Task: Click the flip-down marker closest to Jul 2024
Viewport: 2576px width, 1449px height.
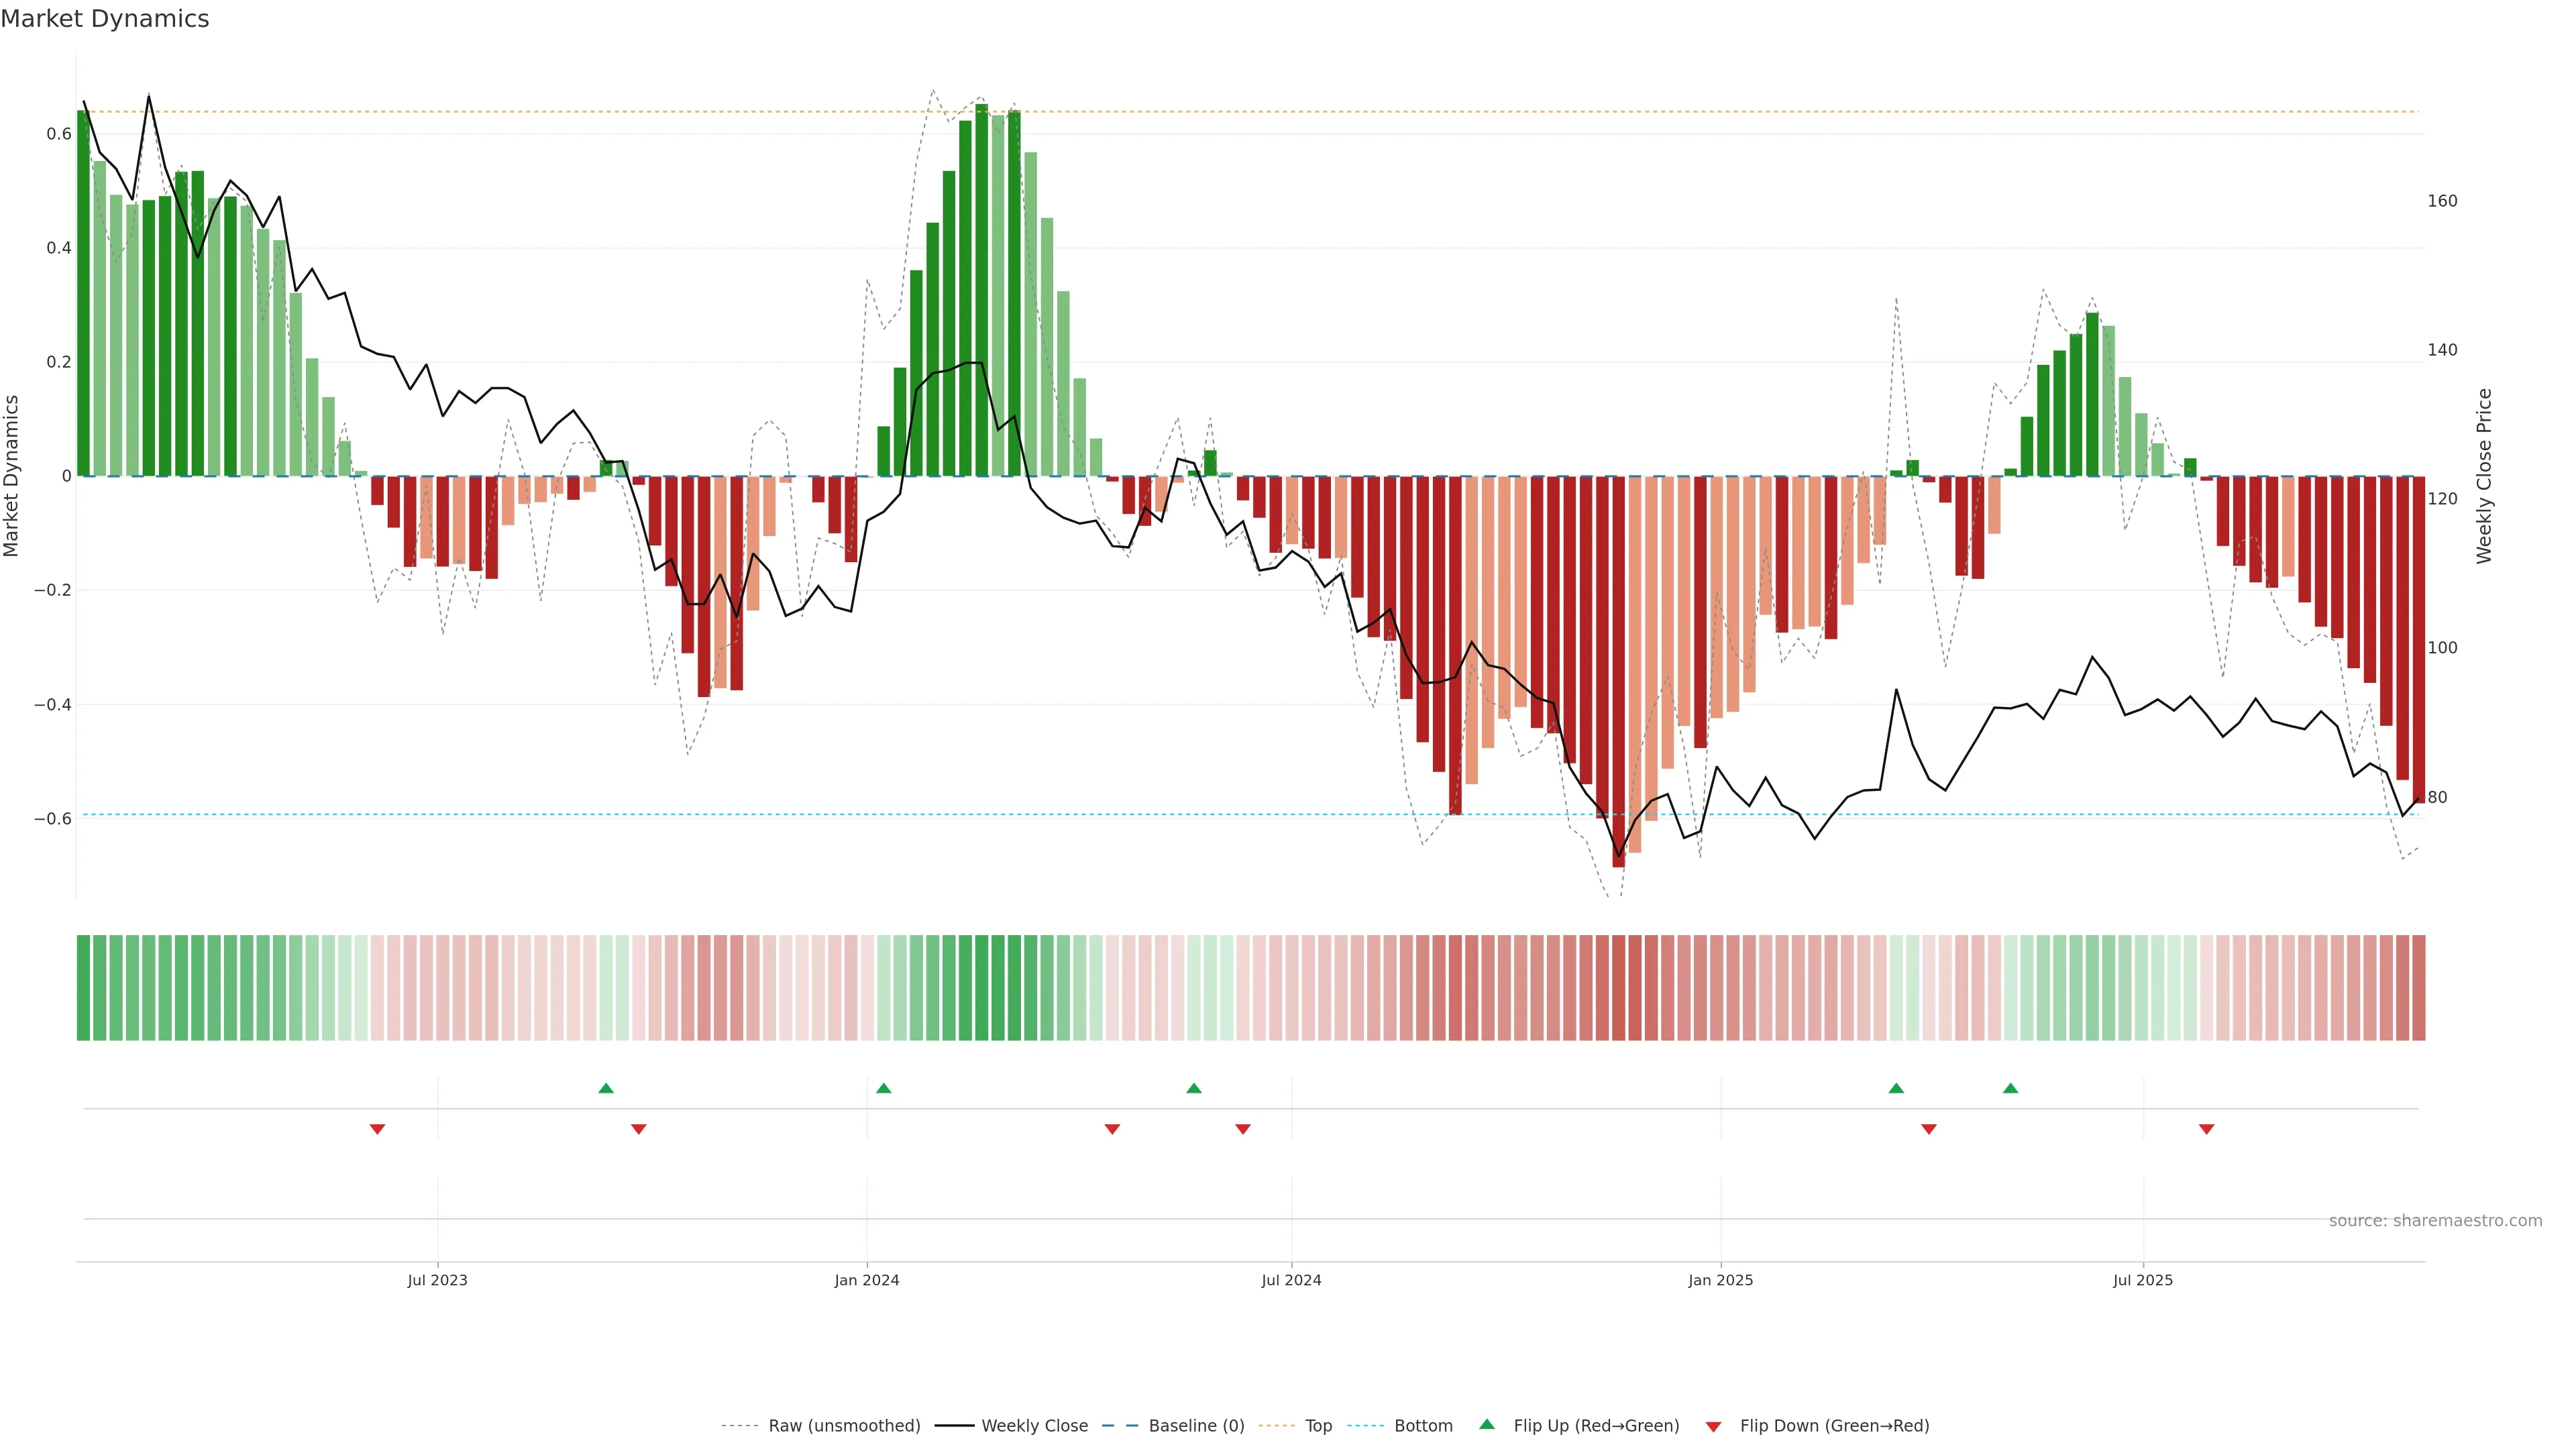Action: (1242, 1129)
